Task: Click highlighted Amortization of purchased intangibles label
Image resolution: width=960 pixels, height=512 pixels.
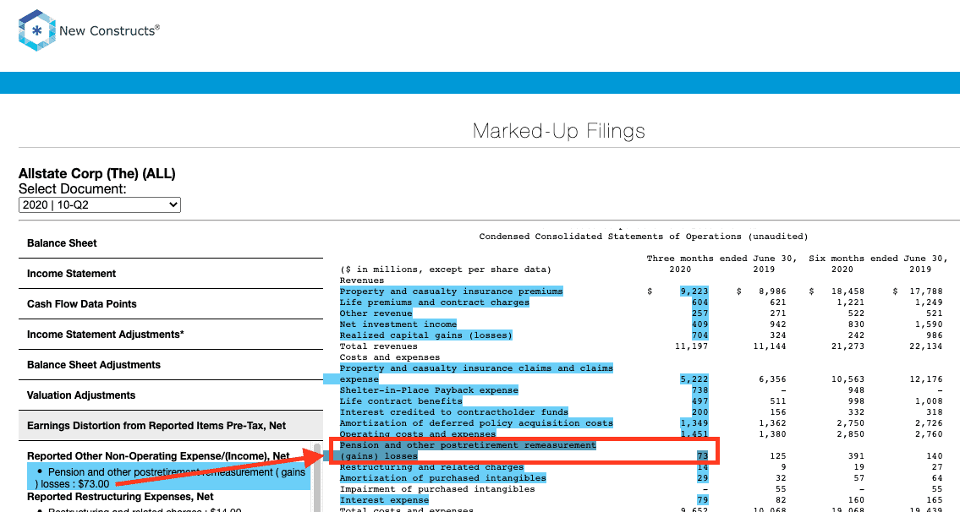Action: (x=442, y=478)
